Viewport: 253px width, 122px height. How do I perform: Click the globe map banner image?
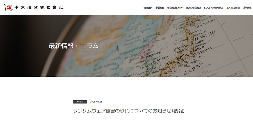tap(126, 46)
